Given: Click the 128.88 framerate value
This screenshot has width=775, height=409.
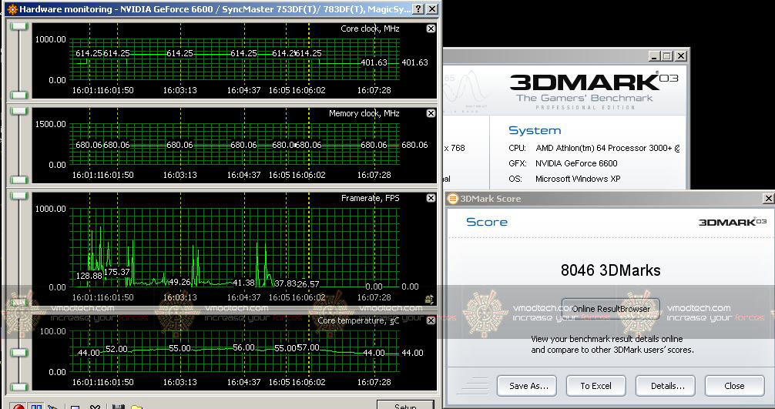Looking at the screenshot, I should pos(89,276).
